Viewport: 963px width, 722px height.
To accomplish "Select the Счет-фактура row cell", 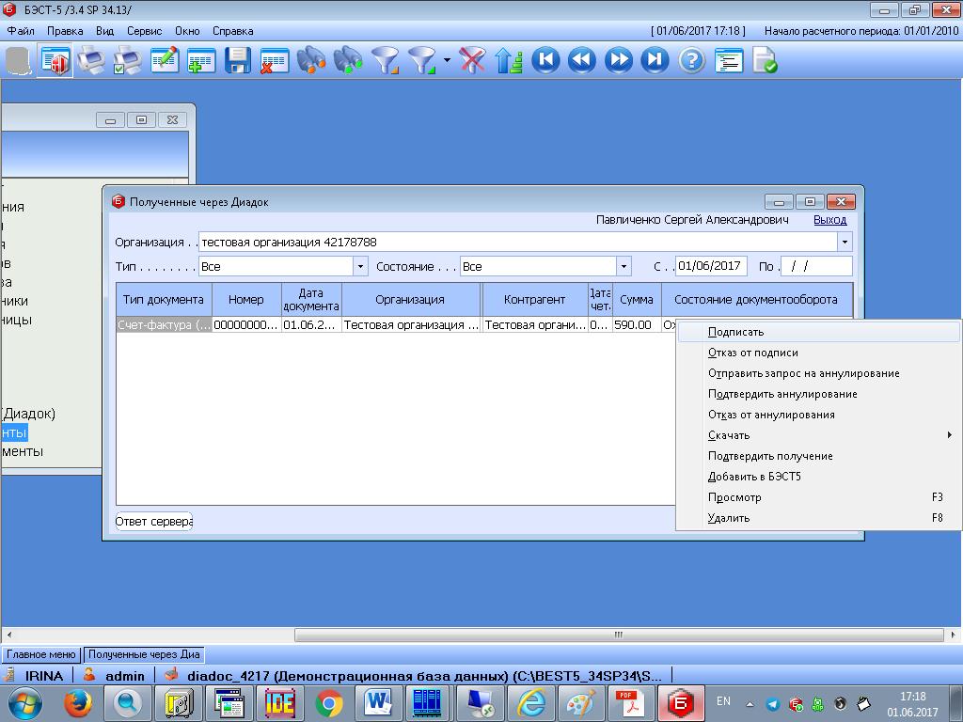I will click(x=164, y=324).
